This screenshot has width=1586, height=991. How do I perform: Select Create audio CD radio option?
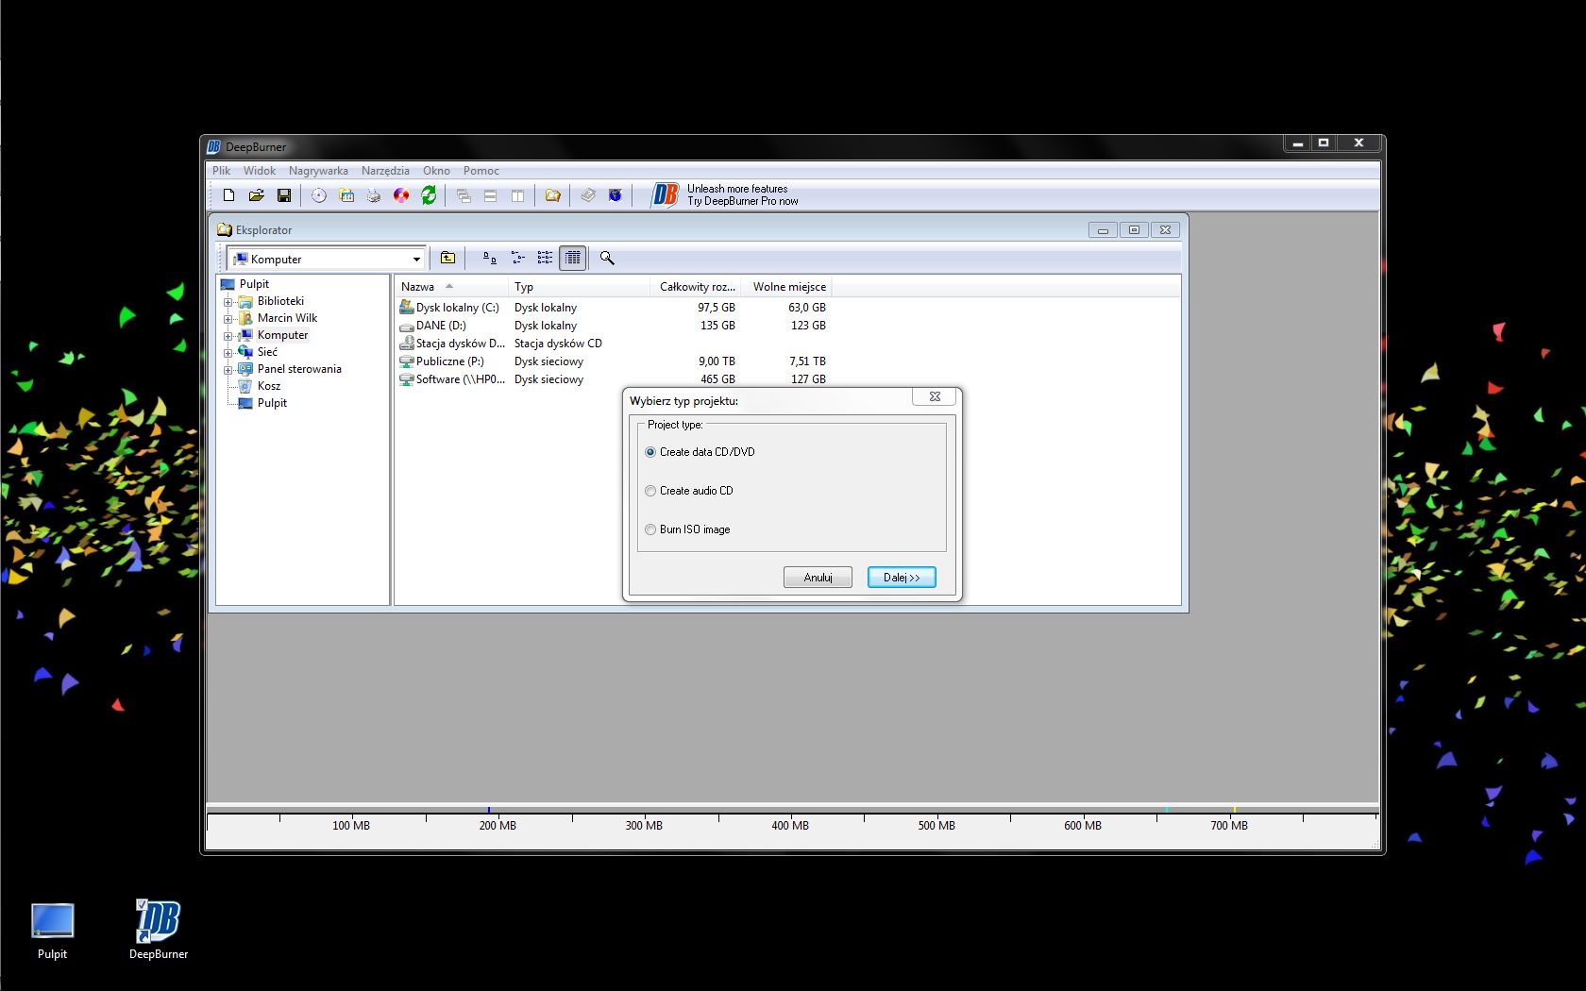pos(650,491)
